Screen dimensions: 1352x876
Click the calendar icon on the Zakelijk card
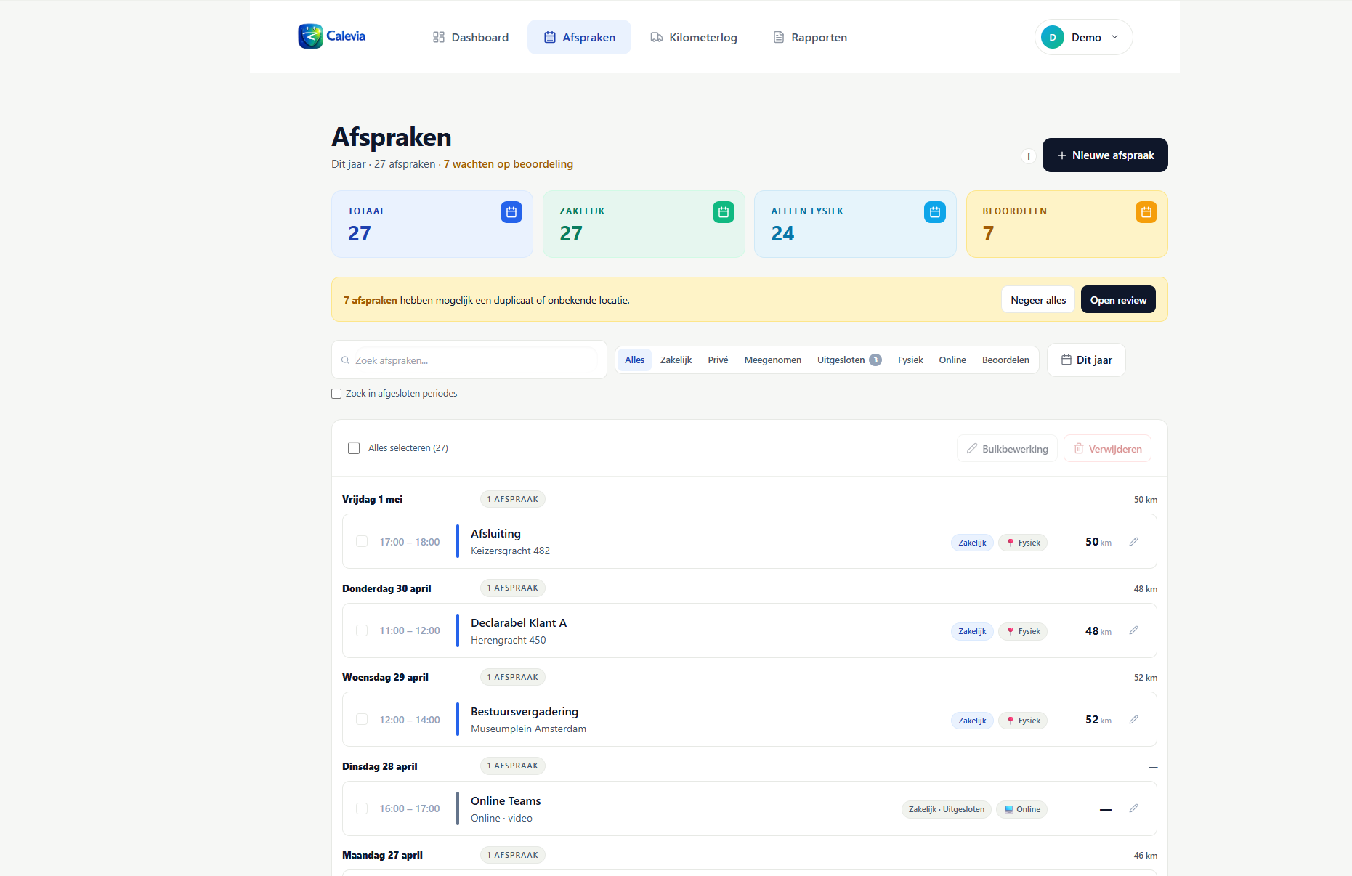coord(724,212)
